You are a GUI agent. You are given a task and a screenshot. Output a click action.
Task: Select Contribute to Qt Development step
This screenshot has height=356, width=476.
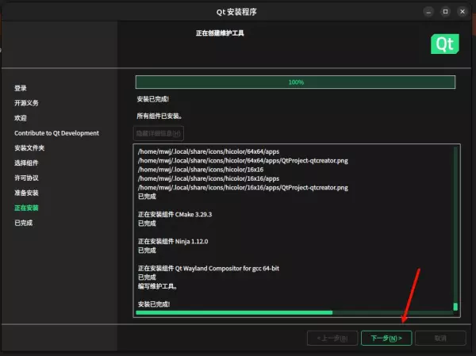coord(57,133)
